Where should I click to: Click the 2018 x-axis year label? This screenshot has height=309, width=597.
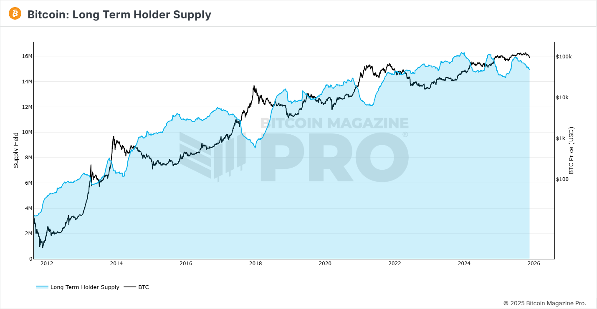click(255, 263)
